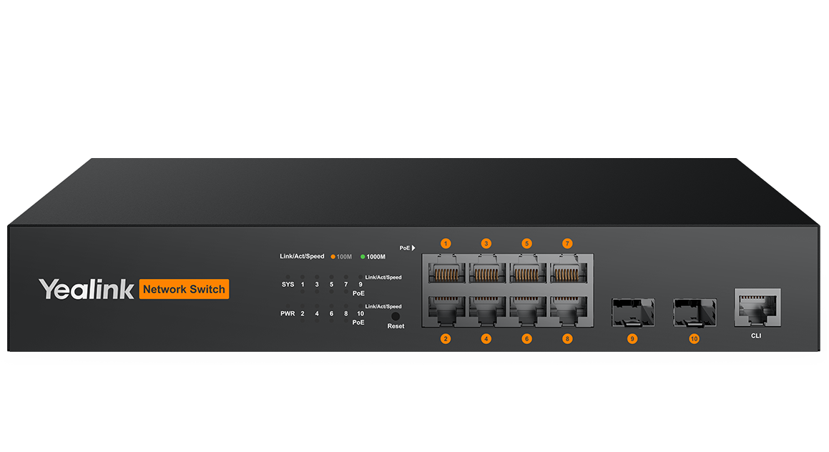Screen dimensions: 829x452
Task: Click the orange 100M indicator dot
Action: pyautogui.click(x=333, y=257)
